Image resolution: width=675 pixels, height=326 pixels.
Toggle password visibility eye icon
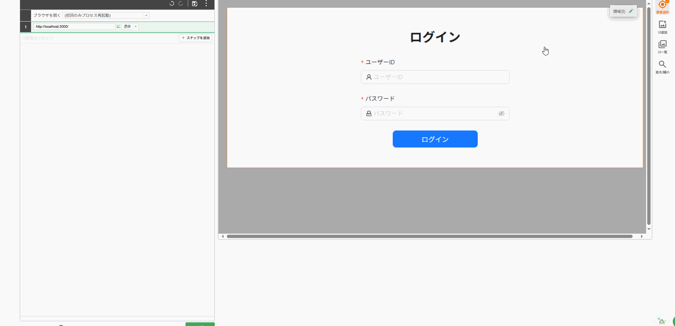pyautogui.click(x=502, y=114)
